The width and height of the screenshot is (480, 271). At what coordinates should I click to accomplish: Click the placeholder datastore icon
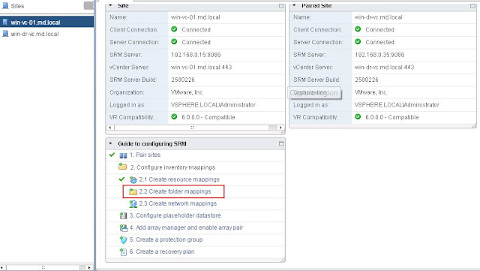tap(123, 215)
